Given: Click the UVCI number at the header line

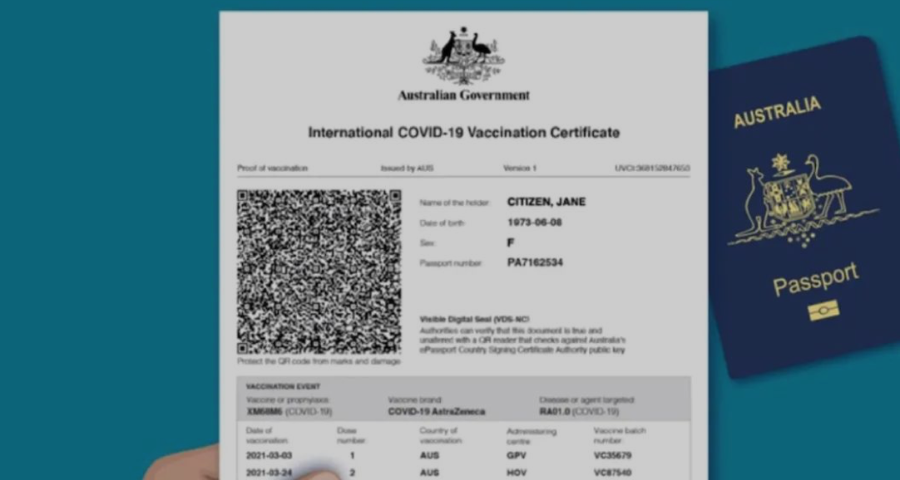Looking at the screenshot, I should coord(652,169).
